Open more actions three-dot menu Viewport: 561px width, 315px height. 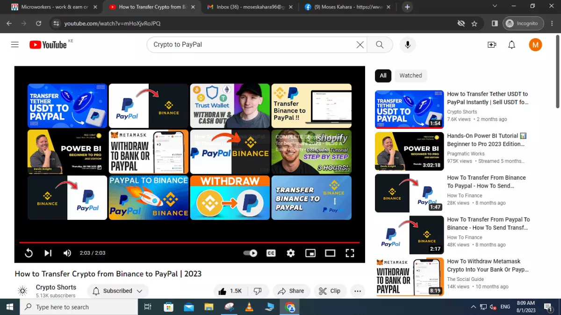[x=358, y=291]
